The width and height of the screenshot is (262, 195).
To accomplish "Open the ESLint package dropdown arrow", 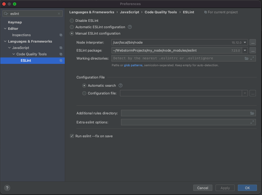I will pos(245,51).
